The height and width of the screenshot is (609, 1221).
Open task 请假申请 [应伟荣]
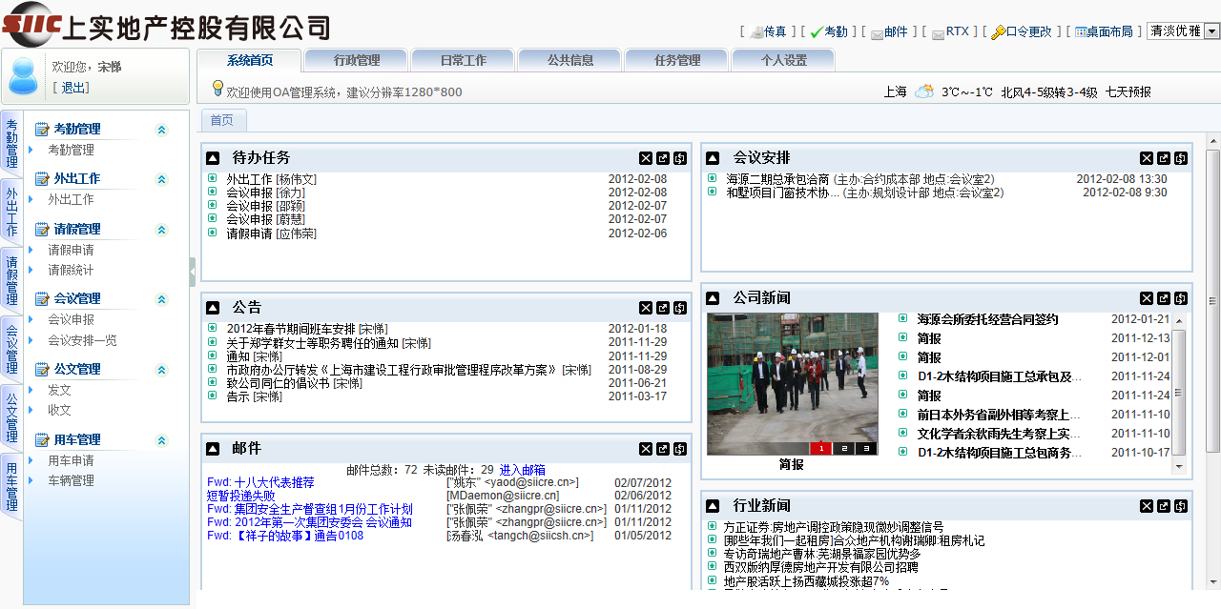point(272,233)
